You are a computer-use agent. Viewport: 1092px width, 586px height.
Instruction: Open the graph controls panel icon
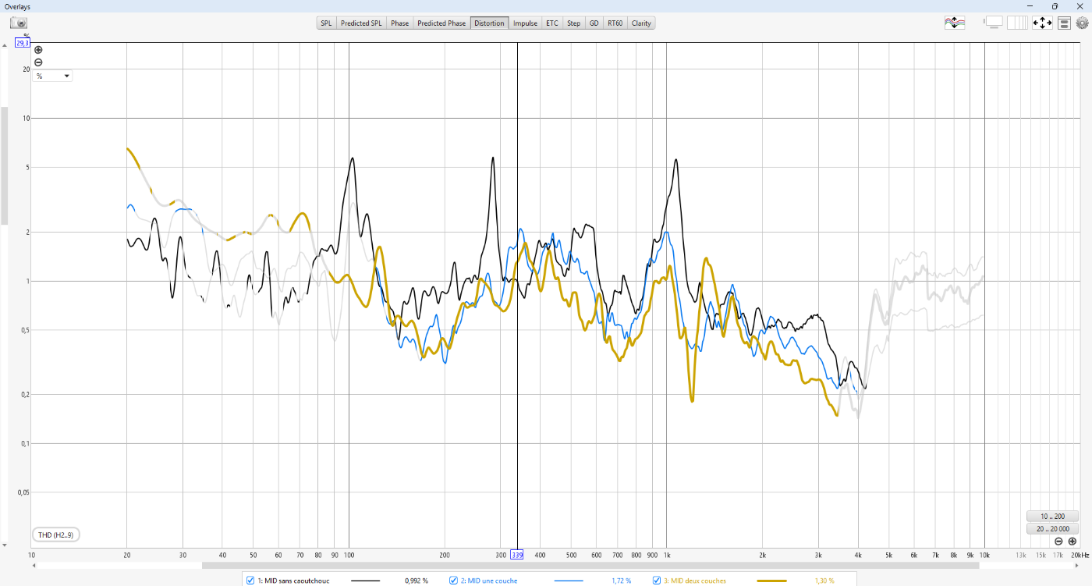pyautogui.click(x=1064, y=23)
